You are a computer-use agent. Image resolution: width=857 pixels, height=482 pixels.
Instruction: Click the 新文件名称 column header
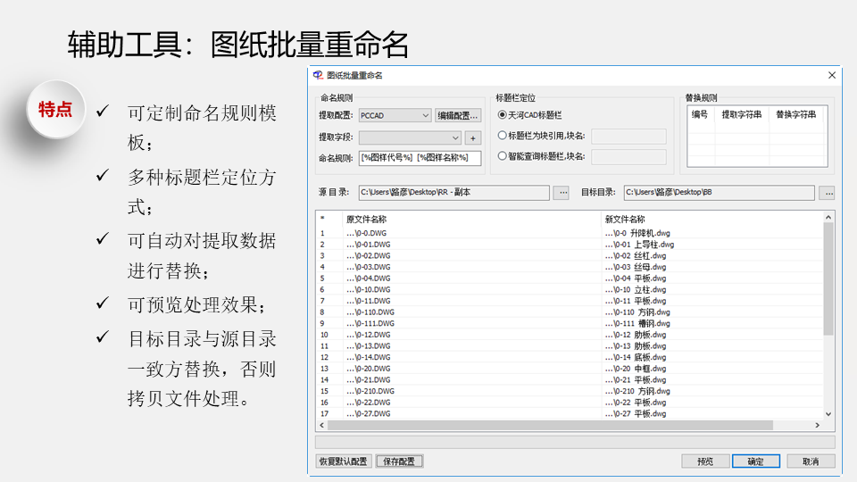(624, 219)
